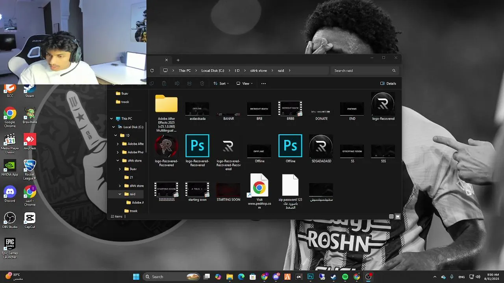
Task: Open Microsoft Edge from the taskbar
Action: 241,277
